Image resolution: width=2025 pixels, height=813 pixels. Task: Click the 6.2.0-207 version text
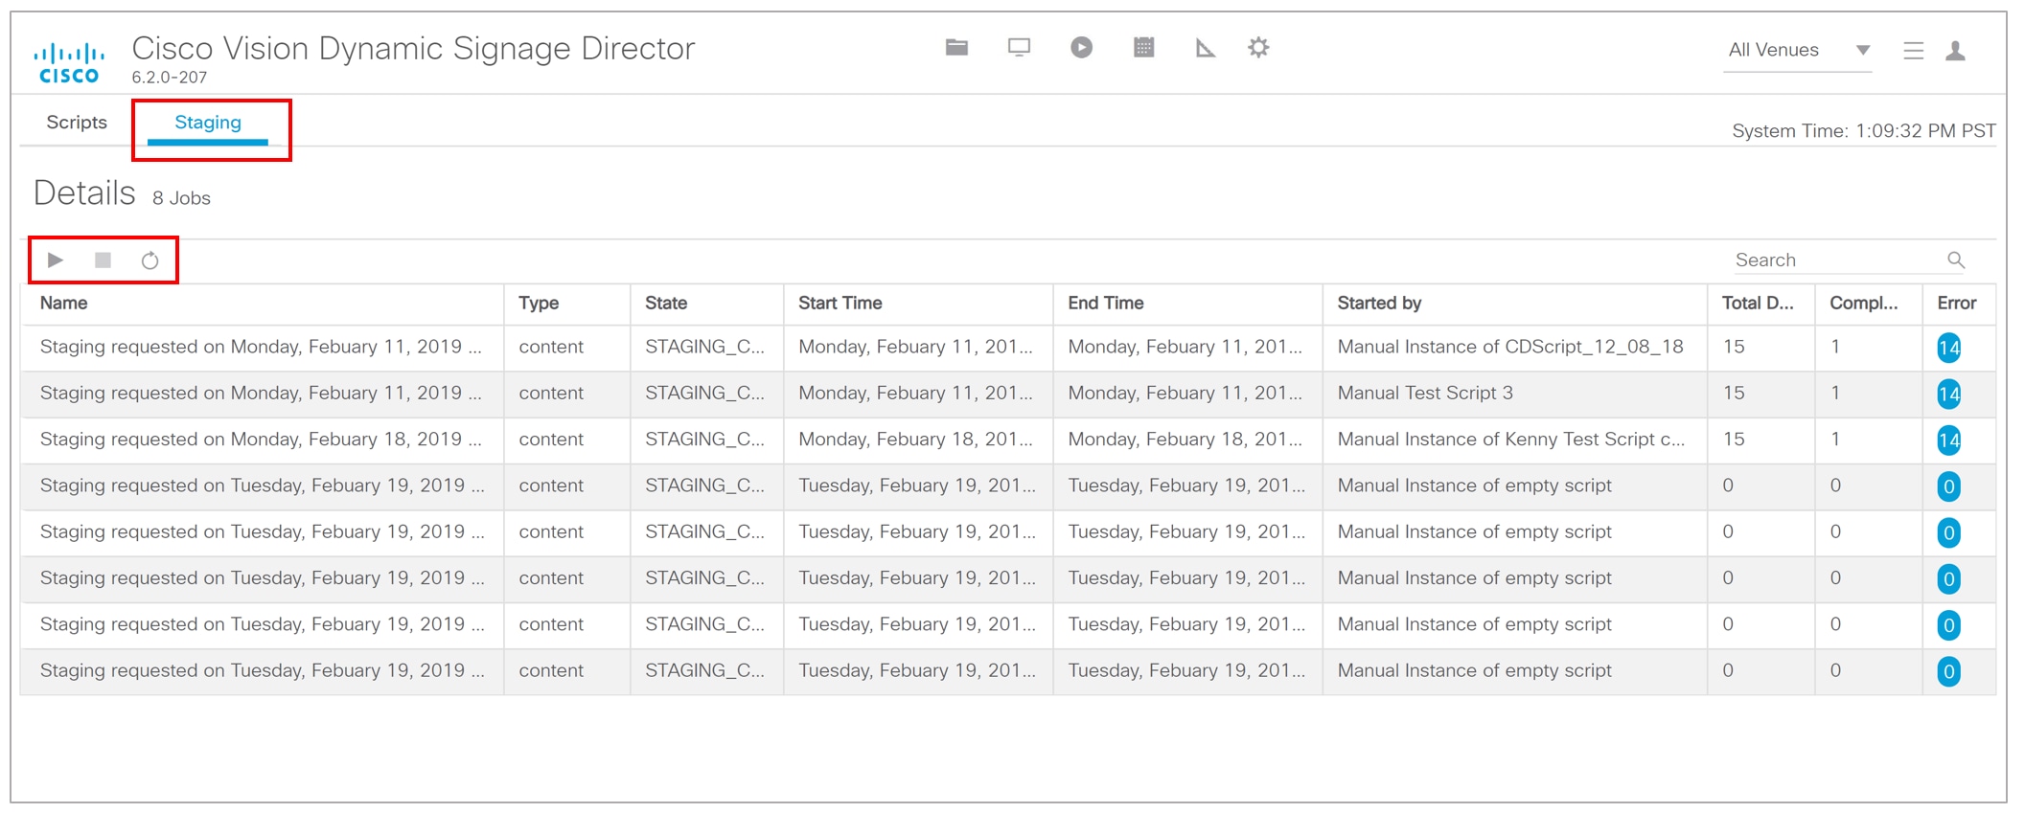click(170, 78)
